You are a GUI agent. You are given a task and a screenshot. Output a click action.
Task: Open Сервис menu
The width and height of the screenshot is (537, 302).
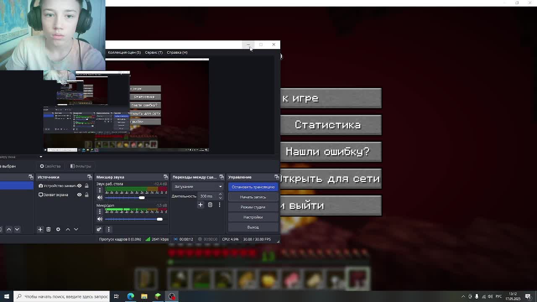pyautogui.click(x=154, y=52)
